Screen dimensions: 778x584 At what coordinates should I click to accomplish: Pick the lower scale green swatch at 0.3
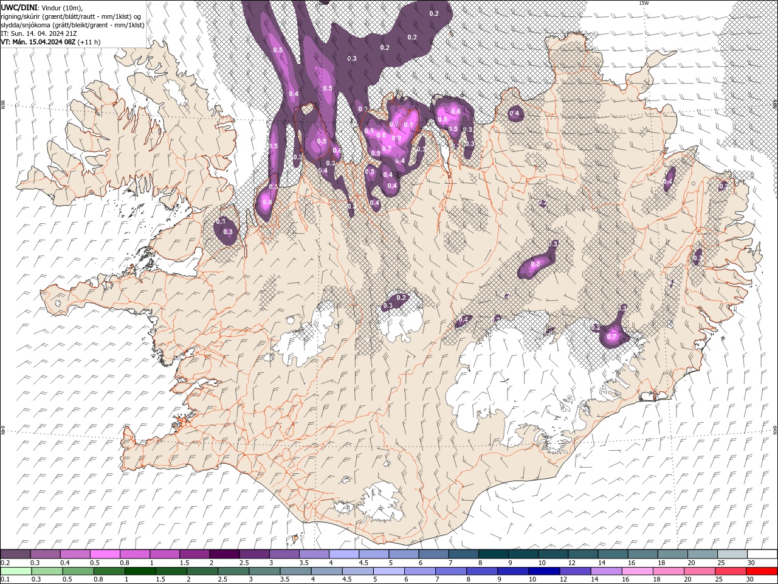47,571
